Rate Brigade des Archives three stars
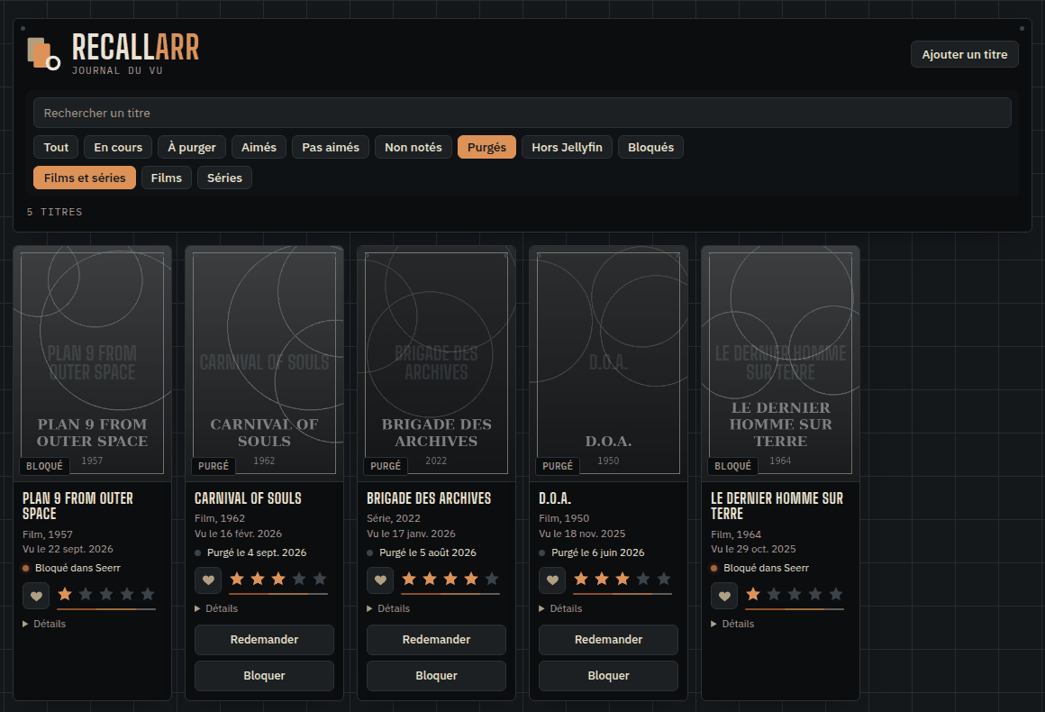1045x712 pixels. click(450, 579)
